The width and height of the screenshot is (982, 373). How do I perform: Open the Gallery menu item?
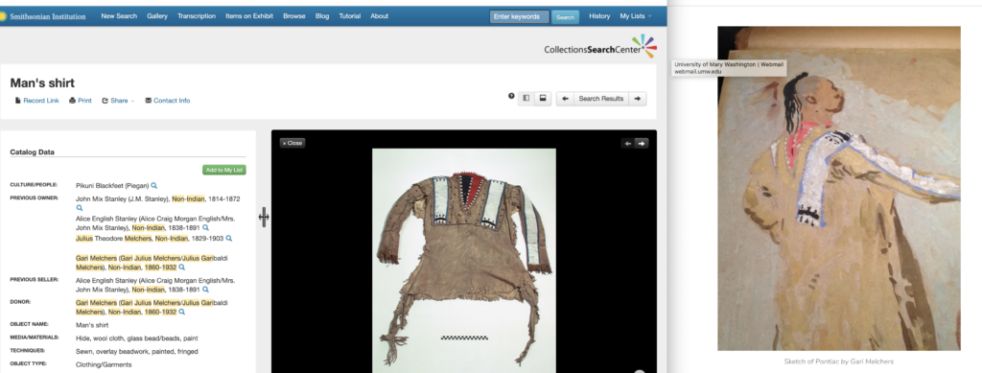click(x=157, y=16)
